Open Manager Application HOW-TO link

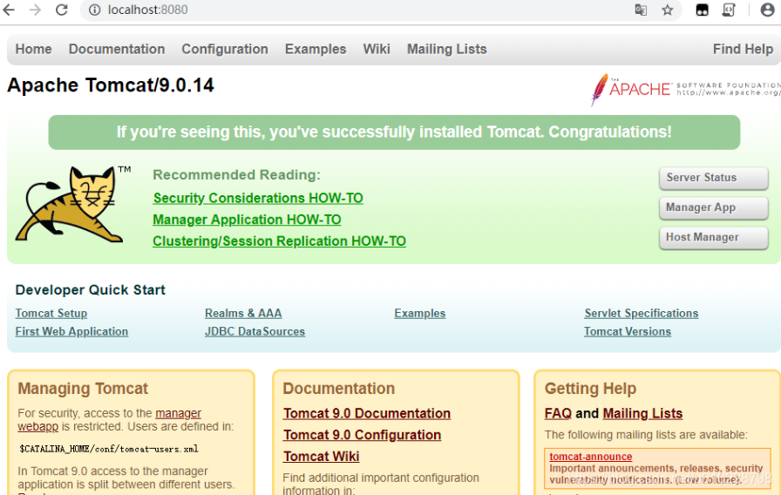coord(247,220)
